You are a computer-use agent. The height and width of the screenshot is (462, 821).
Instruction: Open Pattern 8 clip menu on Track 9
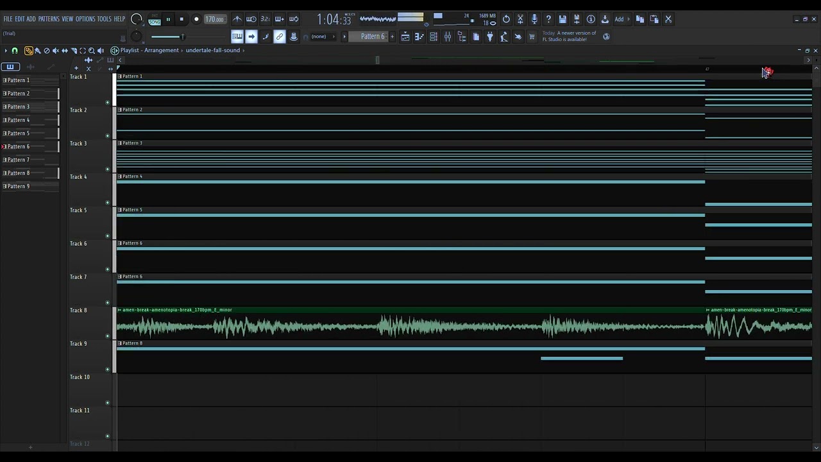click(120, 343)
